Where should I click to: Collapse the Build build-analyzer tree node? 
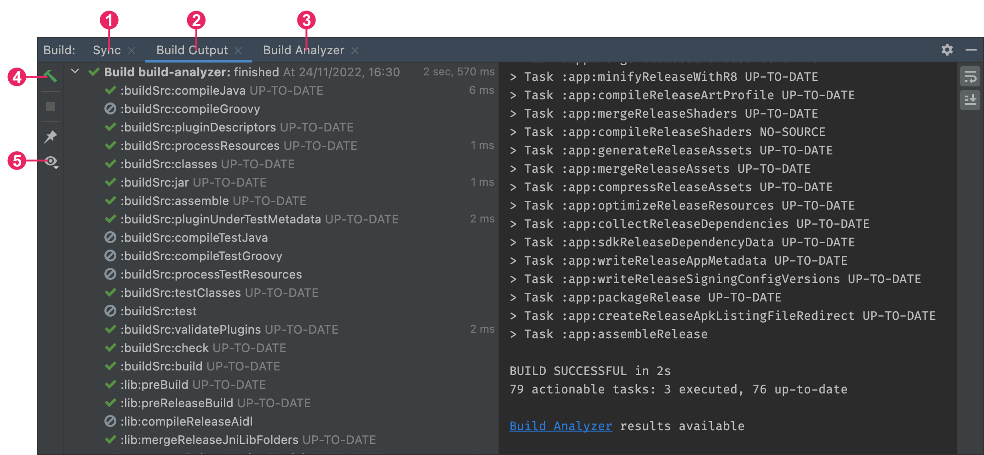click(75, 72)
